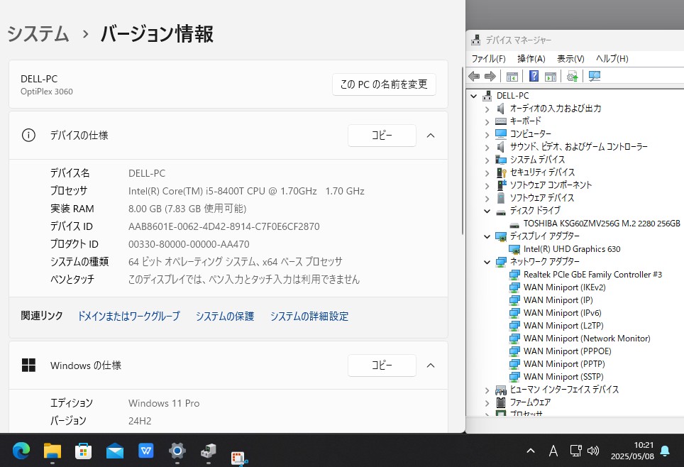Viewport: 684px width, 467px height.
Task: Click the version value 24H2
Action: [140, 421]
